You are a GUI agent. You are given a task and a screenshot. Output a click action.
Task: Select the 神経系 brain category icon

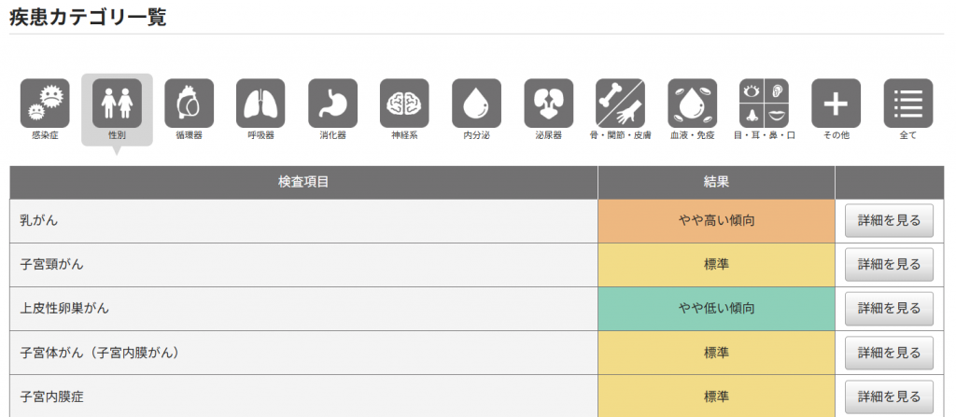(404, 104)
